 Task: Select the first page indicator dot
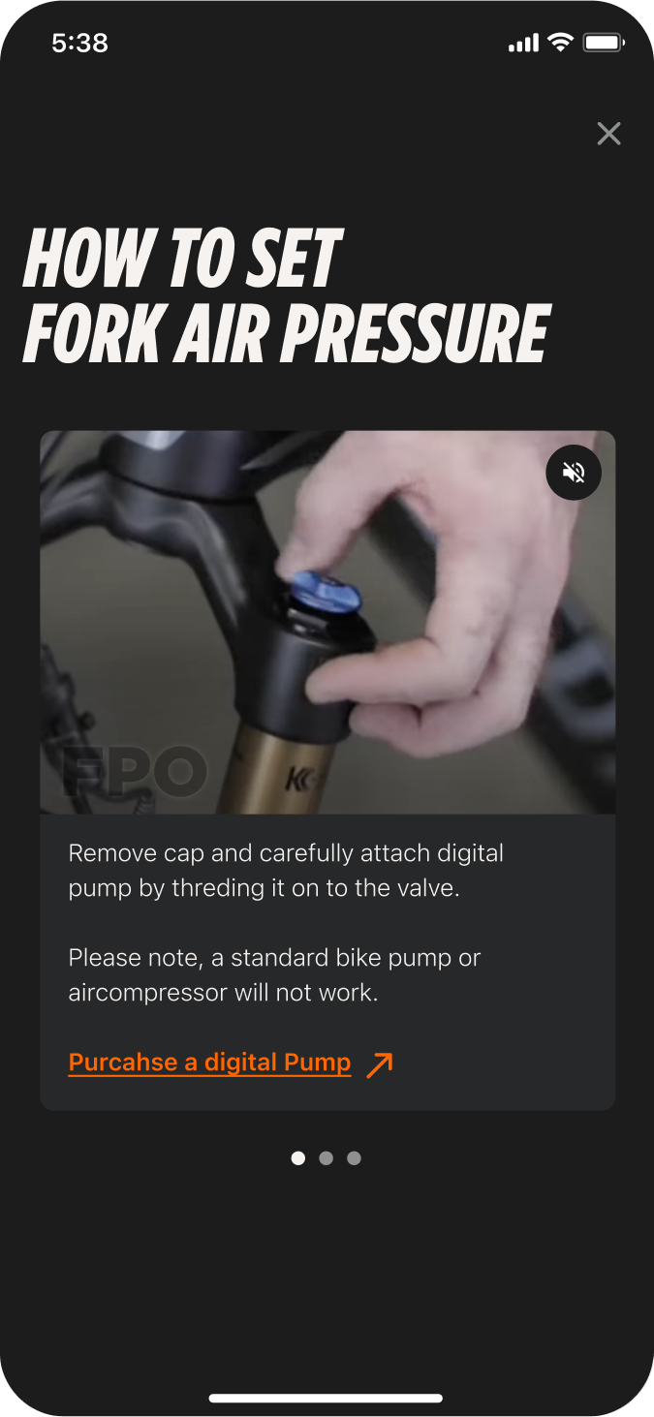click(x=298, y=1158)
